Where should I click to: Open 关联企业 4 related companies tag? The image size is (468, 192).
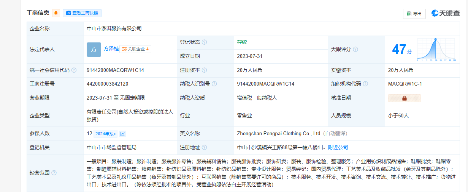[135, 49]
